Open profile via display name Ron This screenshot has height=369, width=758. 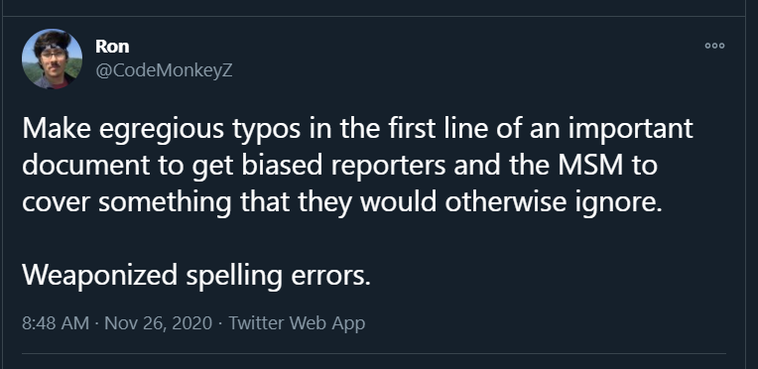(112, 47)
